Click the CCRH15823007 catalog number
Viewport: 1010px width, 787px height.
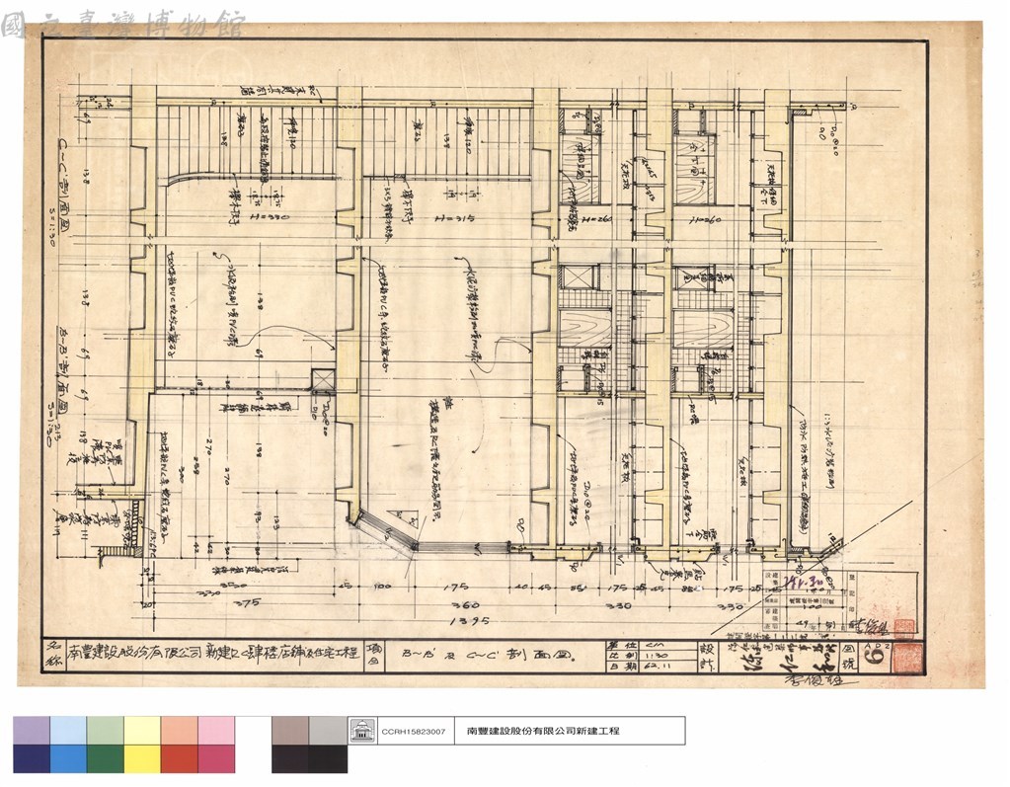tap(413, 732)
